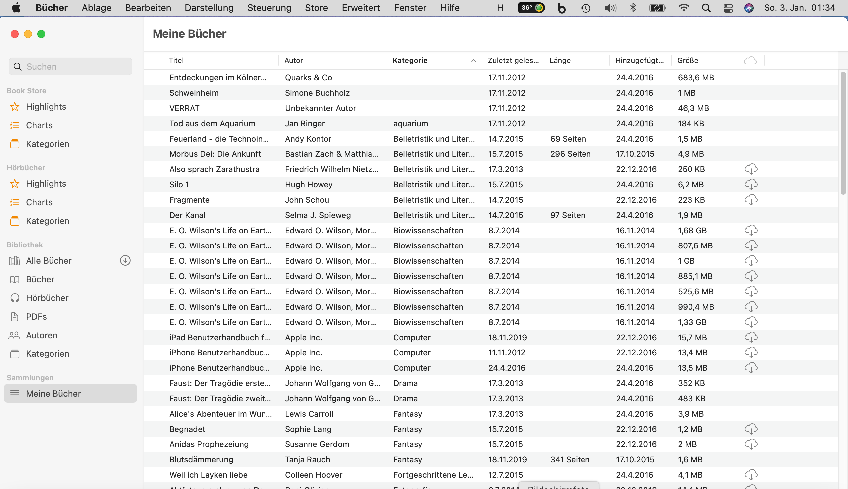Open Spotlight search in menu bar

pyautogui.click(x=706, y=8)
